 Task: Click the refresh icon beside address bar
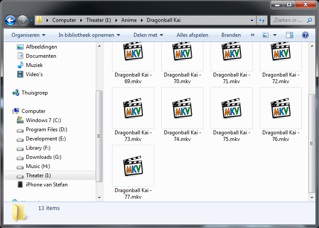tap(262, 20)
